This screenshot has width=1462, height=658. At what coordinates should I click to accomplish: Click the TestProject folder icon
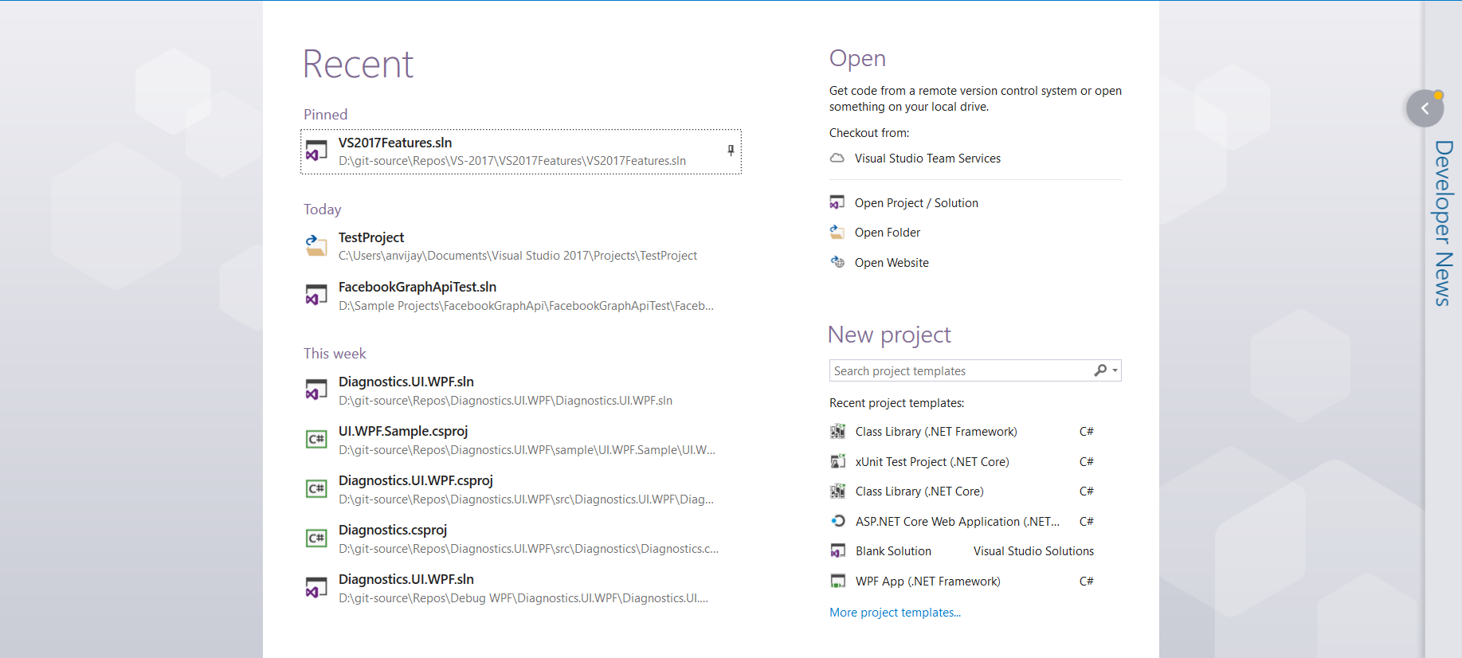point(316,245)
